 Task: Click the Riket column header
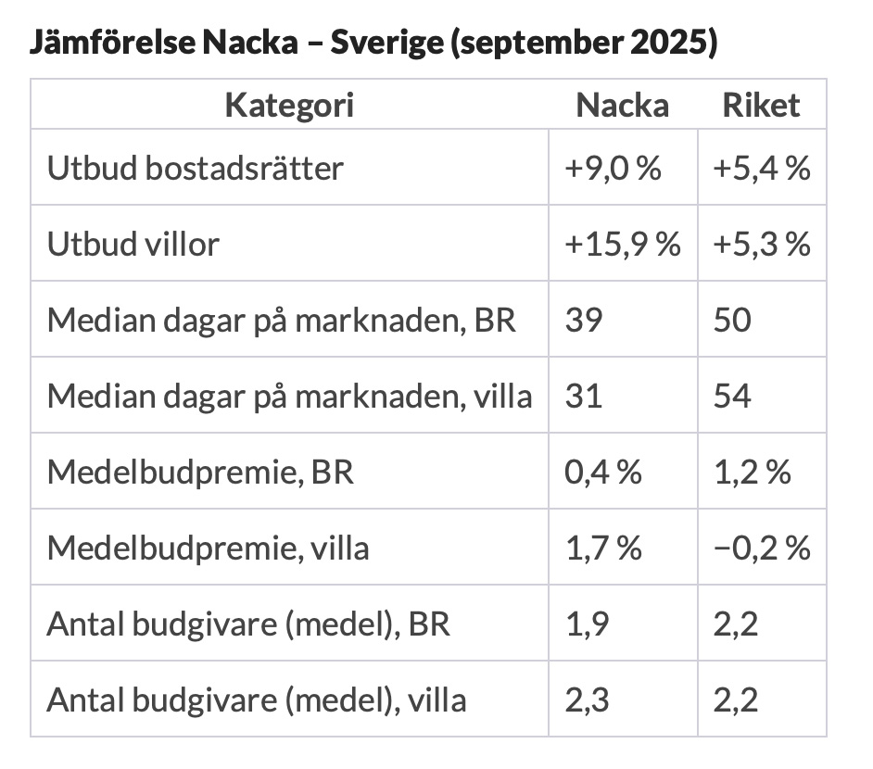pos(761,106)
